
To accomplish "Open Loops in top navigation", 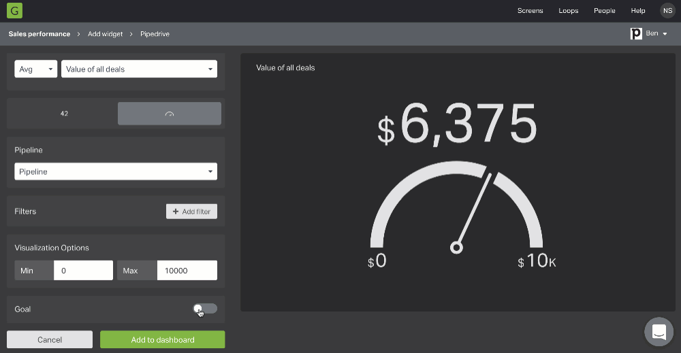I will pos(568,11).
